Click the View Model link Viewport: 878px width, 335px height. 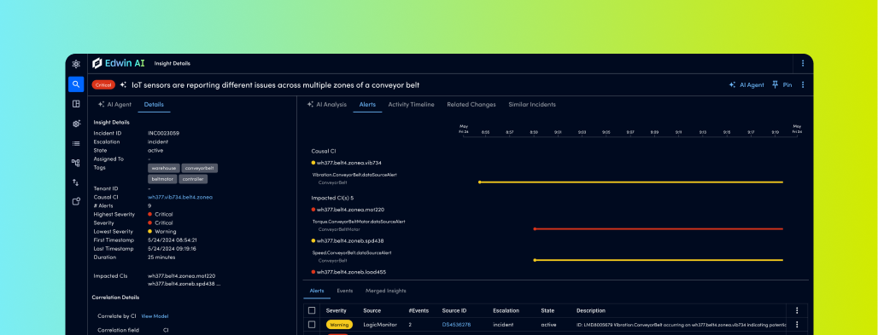coord(155,316)
